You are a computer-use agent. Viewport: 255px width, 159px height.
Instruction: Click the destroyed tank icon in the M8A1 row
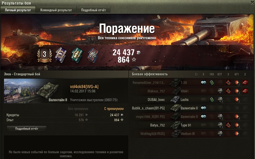coord(245,91)
